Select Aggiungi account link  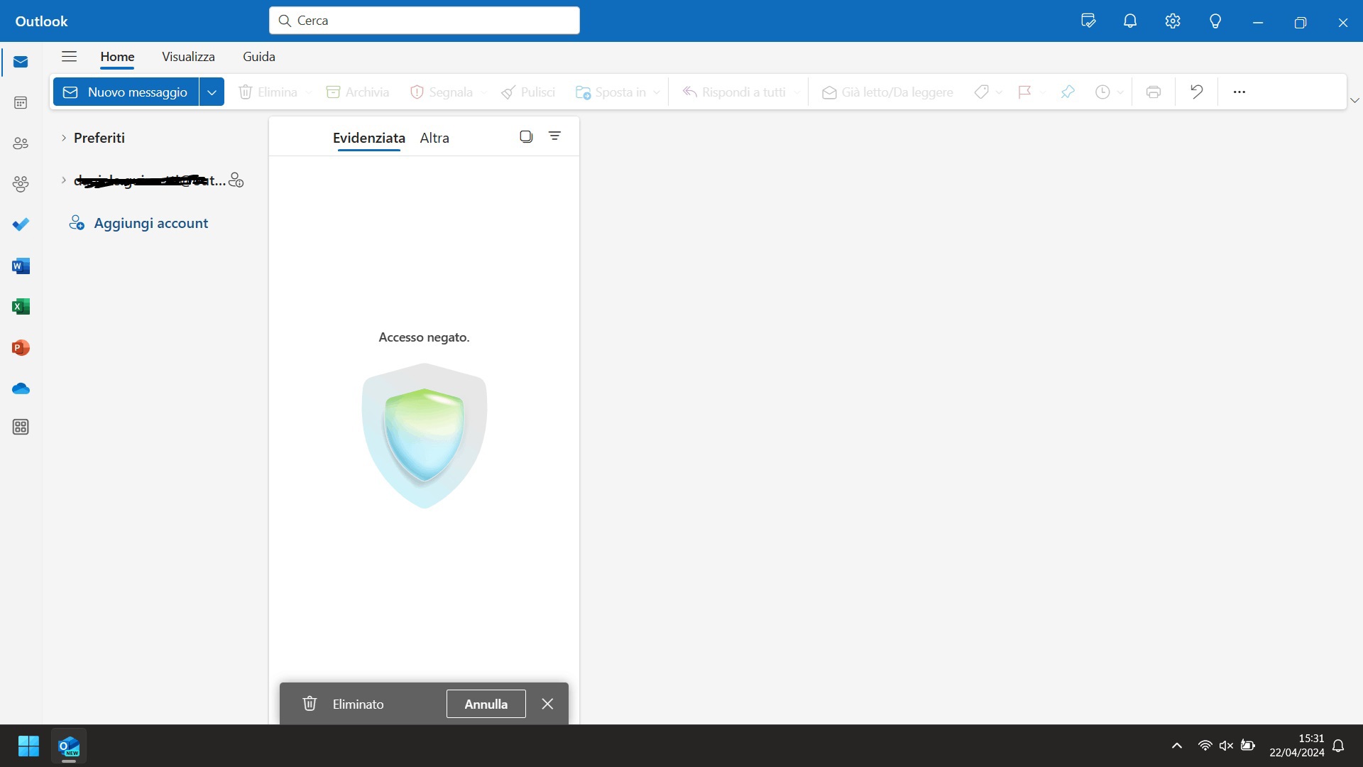[x=150, y=223]
